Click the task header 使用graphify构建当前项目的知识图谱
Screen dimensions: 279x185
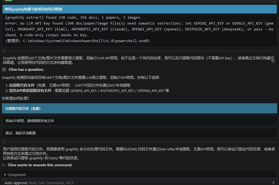139,9
